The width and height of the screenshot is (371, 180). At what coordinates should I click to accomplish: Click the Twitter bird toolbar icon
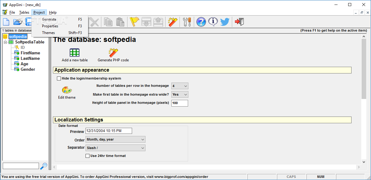pyautogui.click(x=225, y=22)
